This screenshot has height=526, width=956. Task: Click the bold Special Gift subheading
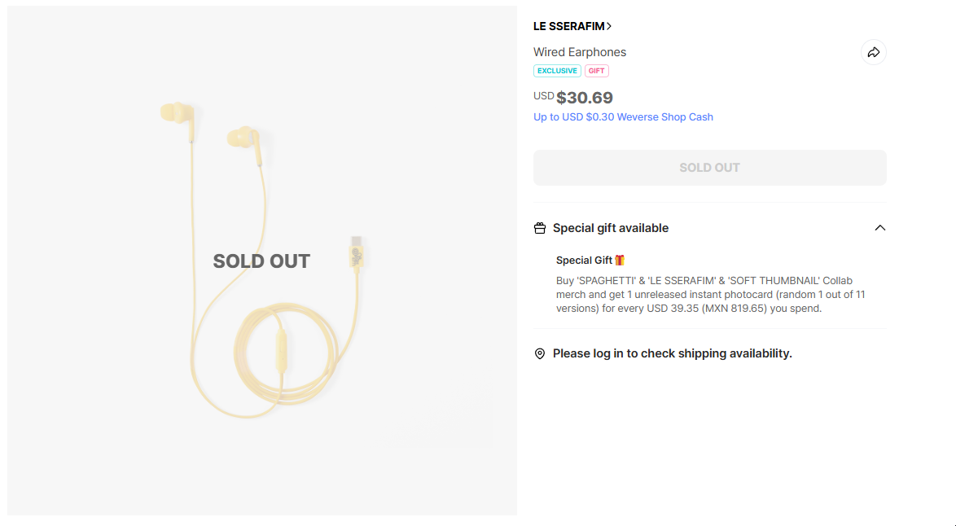point(584,261)
